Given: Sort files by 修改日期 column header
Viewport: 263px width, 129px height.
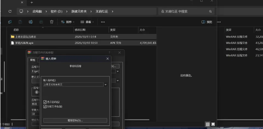Looking at the screenshot, I should coord(80,30).
